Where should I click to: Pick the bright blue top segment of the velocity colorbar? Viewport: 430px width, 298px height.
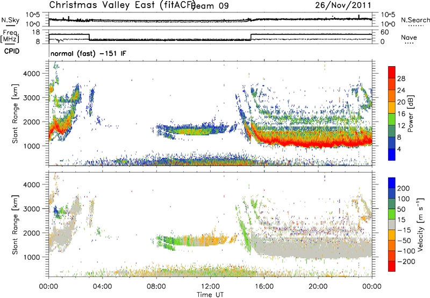pos(392,183)
